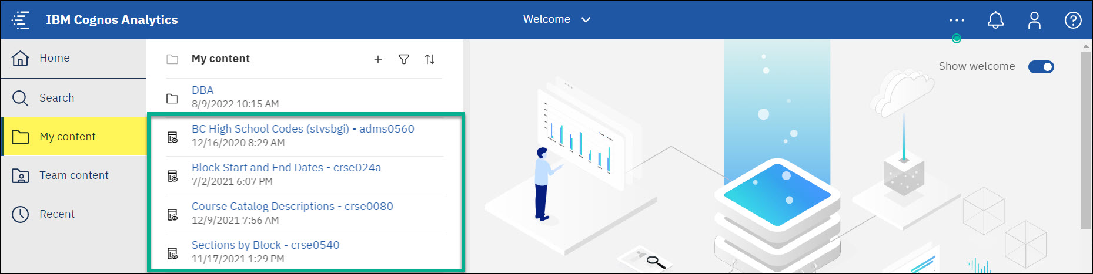This screenshot has width=1093, height=274.
Task: Go to Home in sidebar
Action: pos(73,59)
